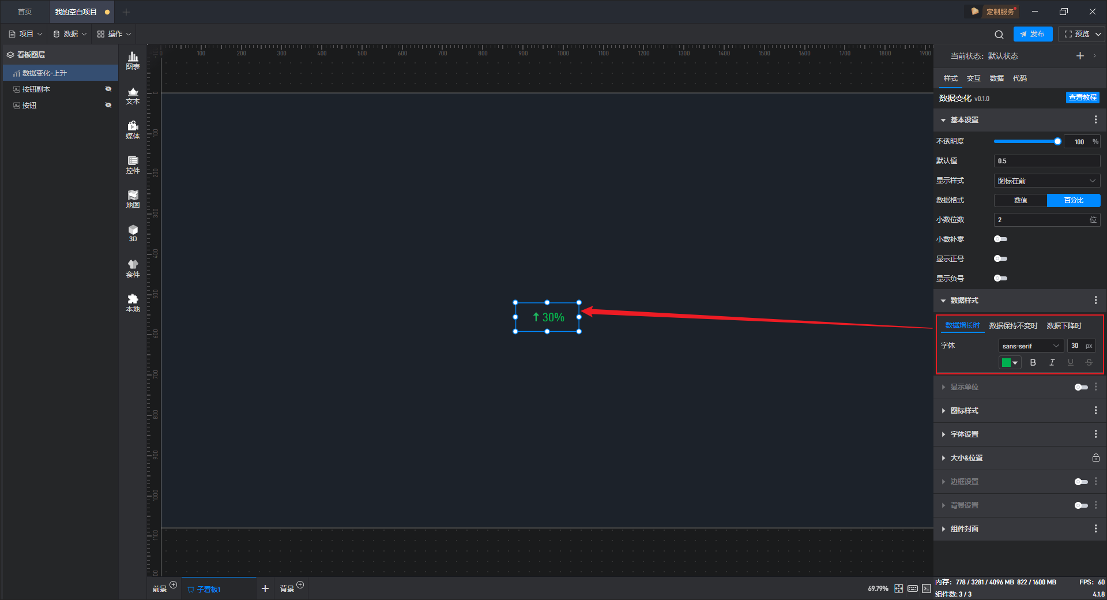Enable the 小数补零 switch
Viewport: 1107px width, 600px height.
click(1000, 239)
